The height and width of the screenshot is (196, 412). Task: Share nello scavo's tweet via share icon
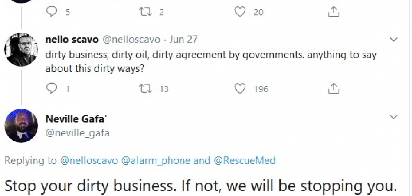334,88
